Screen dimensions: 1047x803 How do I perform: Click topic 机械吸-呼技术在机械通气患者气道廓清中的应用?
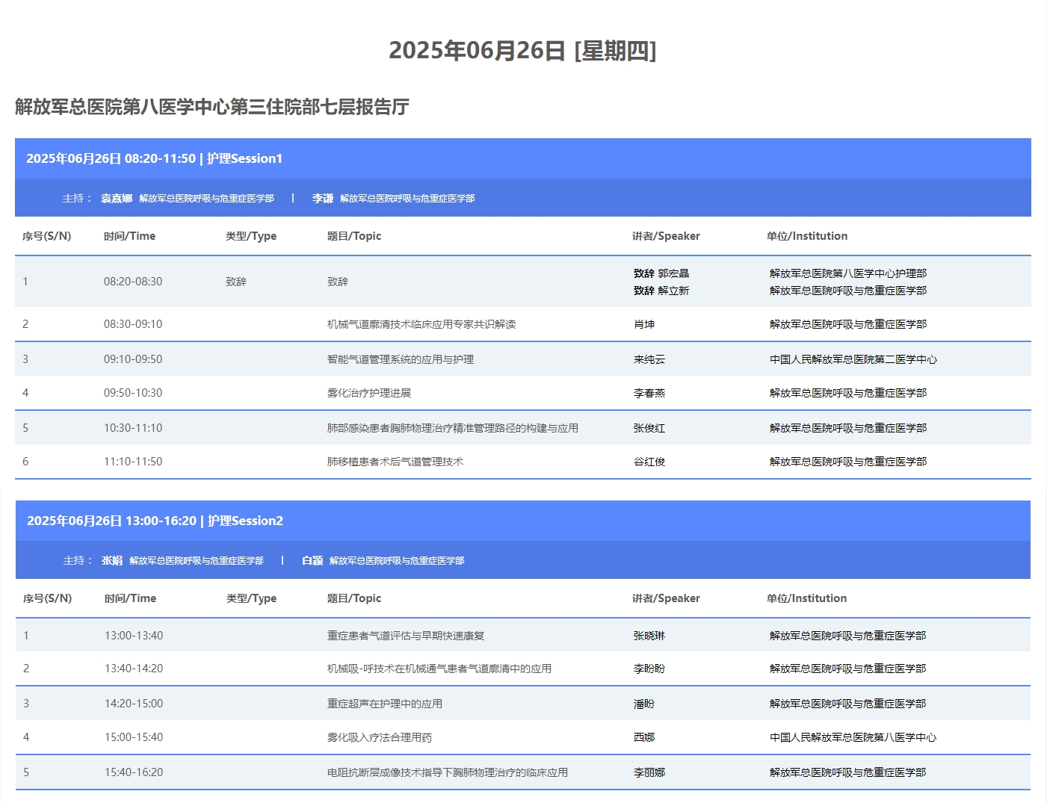click(439, 669)
